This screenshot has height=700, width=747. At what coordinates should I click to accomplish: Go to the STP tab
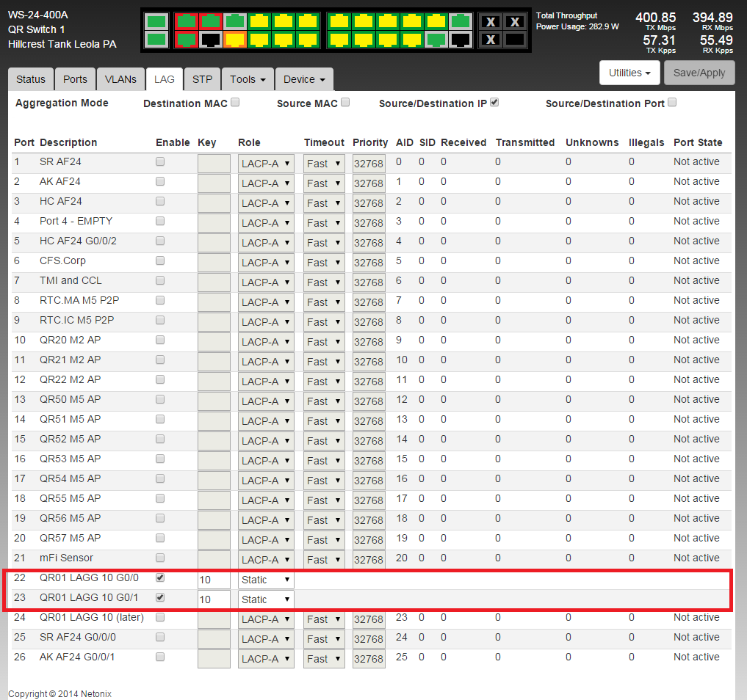202,79
